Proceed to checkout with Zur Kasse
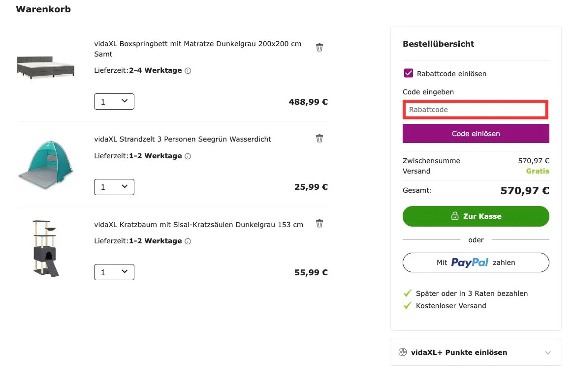The height and width of the screenshot is (379, 573). click(476, 216)
